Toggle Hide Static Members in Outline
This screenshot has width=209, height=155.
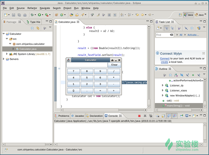coord(187,75)
